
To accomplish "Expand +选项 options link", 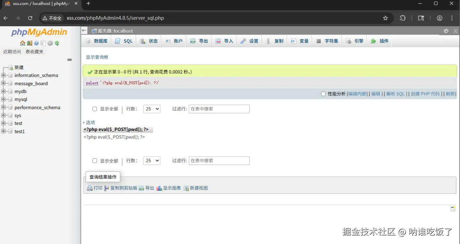I will point(89,123).
